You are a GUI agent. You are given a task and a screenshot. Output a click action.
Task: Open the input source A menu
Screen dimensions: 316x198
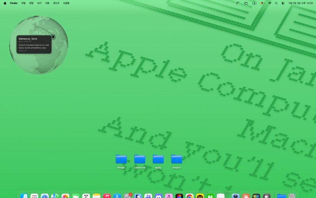pyautogui.click(x=254, y=3)
